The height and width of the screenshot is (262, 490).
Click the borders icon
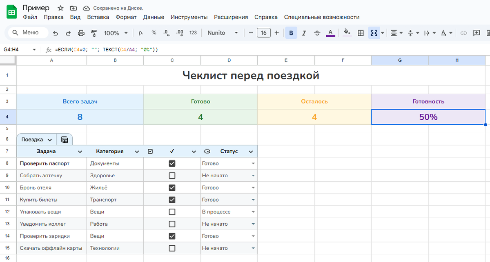pos(361,33)
